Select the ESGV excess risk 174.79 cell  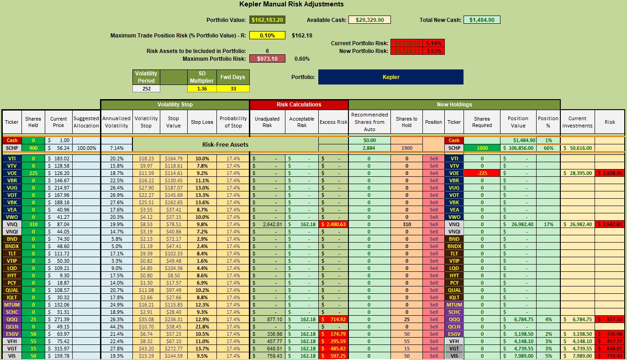tap(333, 334)
